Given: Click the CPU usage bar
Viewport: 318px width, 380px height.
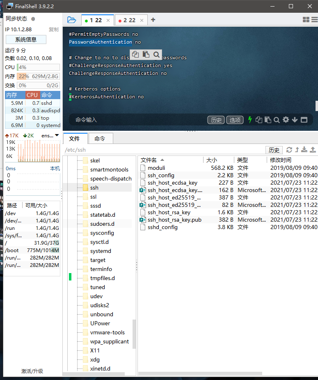Looking at the screenshot, I should [x=38, y=67].
